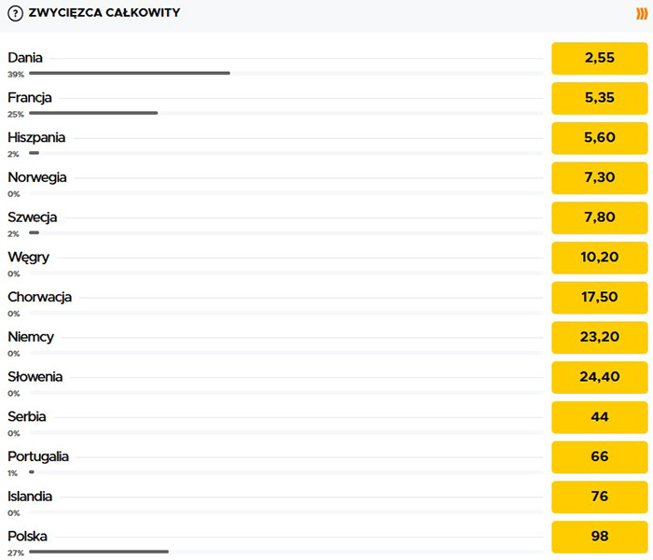Click the Dania 39% progress bar
This screenshot has height=560, width=653.
point(130,73)
